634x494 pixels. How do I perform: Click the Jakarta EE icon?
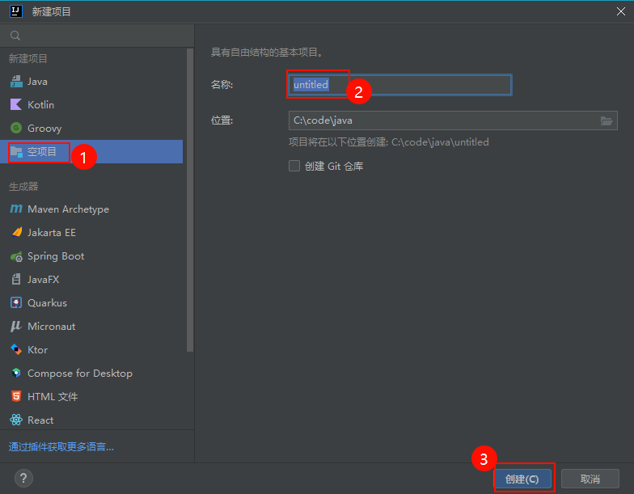(x=16, y=233)
